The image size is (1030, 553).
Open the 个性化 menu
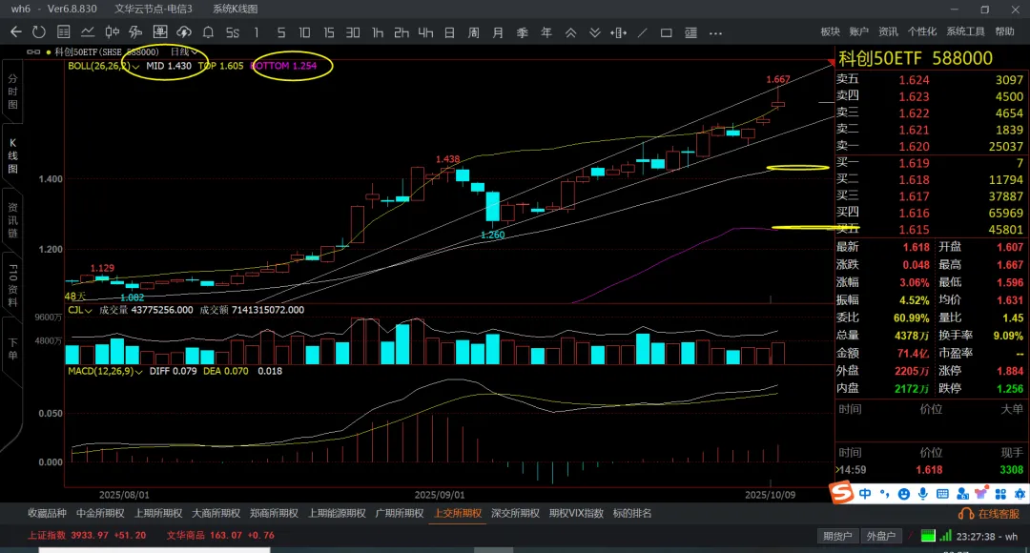coord(922,31)
